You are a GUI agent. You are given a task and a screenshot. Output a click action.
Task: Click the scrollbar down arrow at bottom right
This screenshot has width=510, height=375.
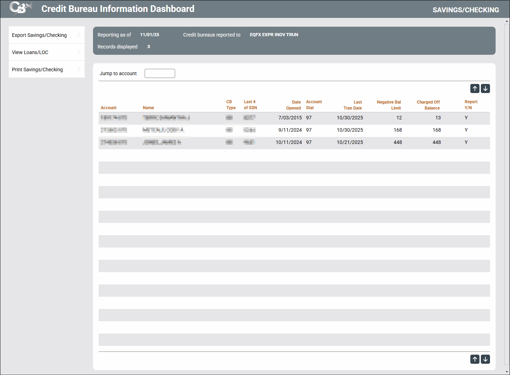pyautogui.click(x=506, y=371)
